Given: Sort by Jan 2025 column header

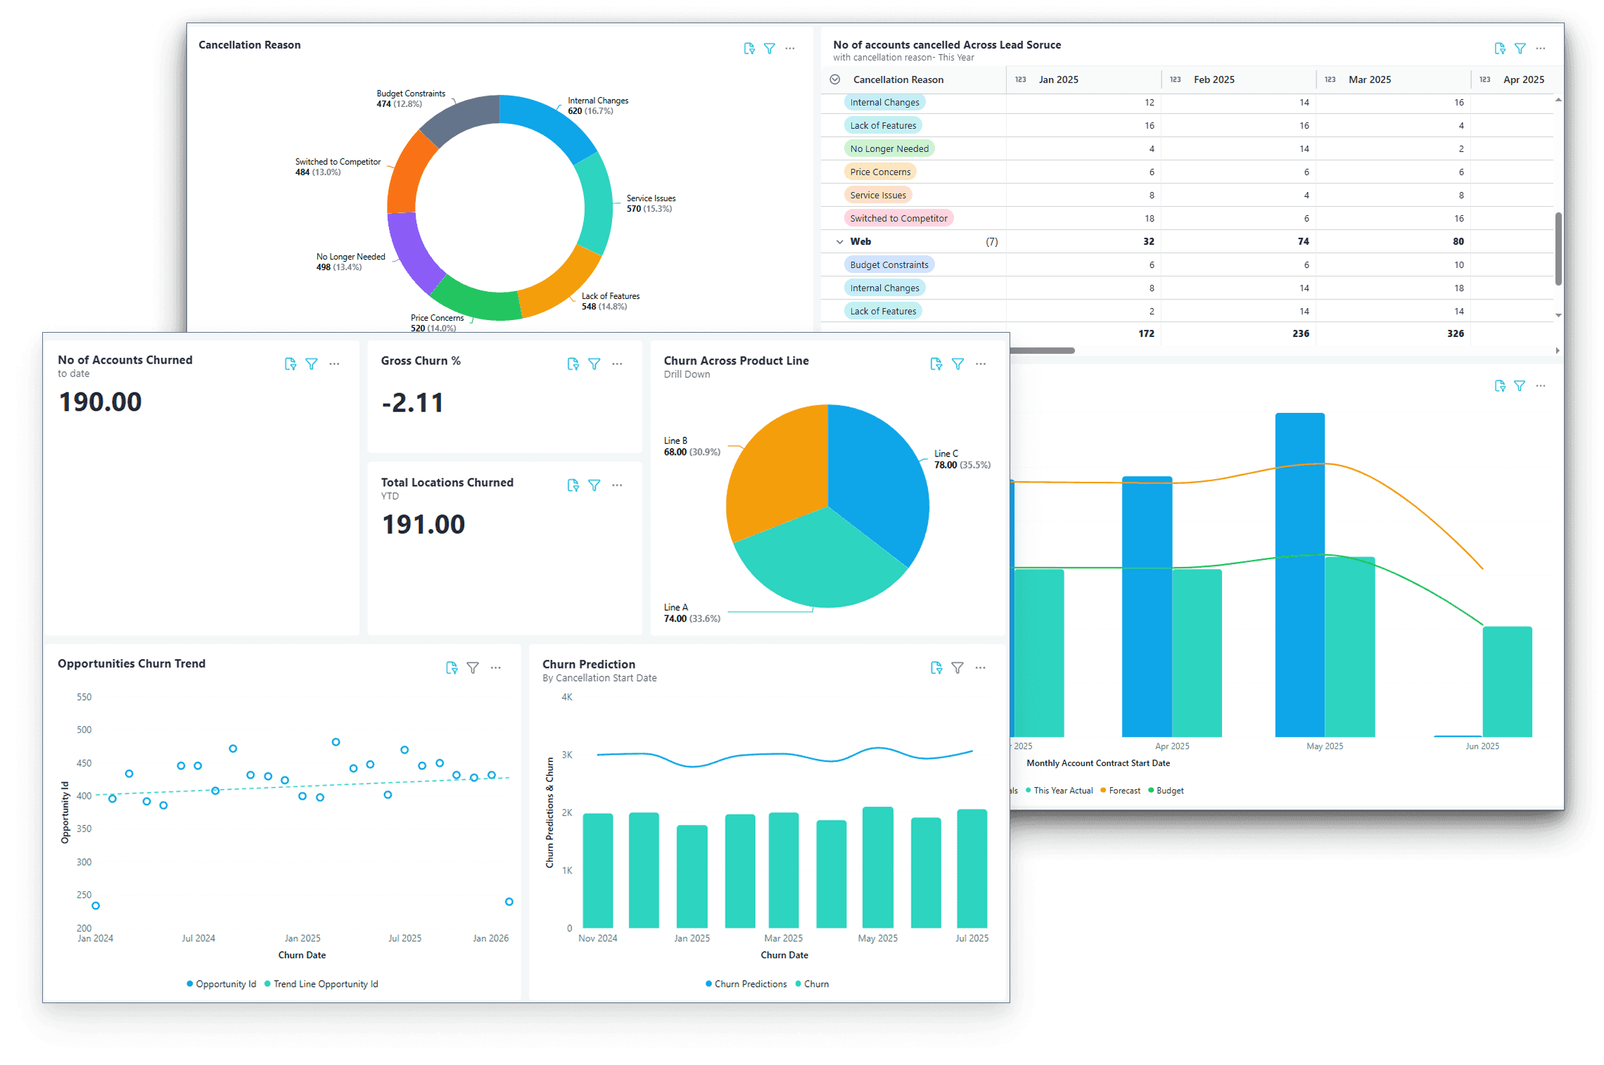Looking at the screenshot, I should [1058, 79].
